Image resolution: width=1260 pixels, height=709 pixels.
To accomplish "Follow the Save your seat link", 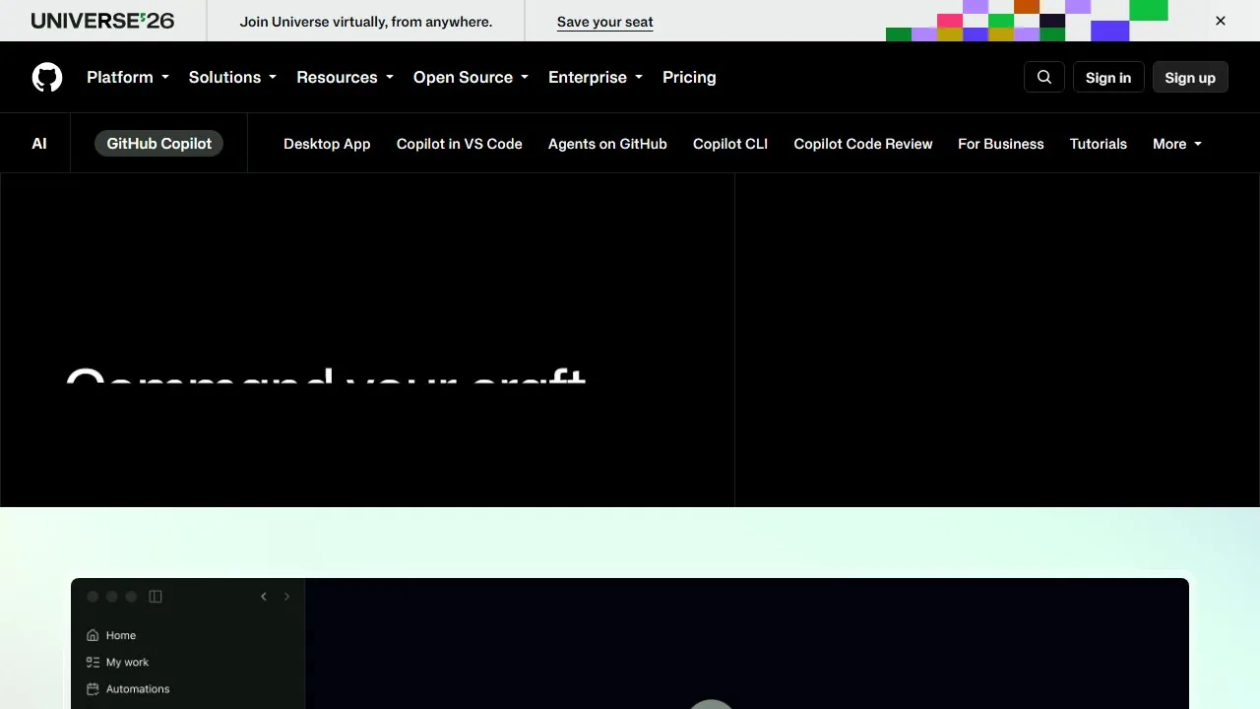I will click(605, 22).
